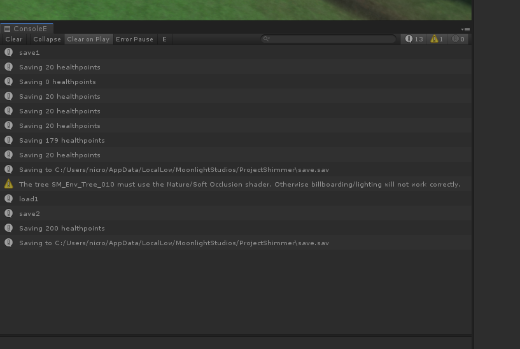Image resolution: width=520 pixels, height=349 pixels.
Task: Select the 'load1' log entry
Action: pos(235,199)
